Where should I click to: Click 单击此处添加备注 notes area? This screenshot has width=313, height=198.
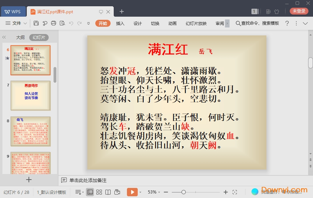[x=88, y=180]
